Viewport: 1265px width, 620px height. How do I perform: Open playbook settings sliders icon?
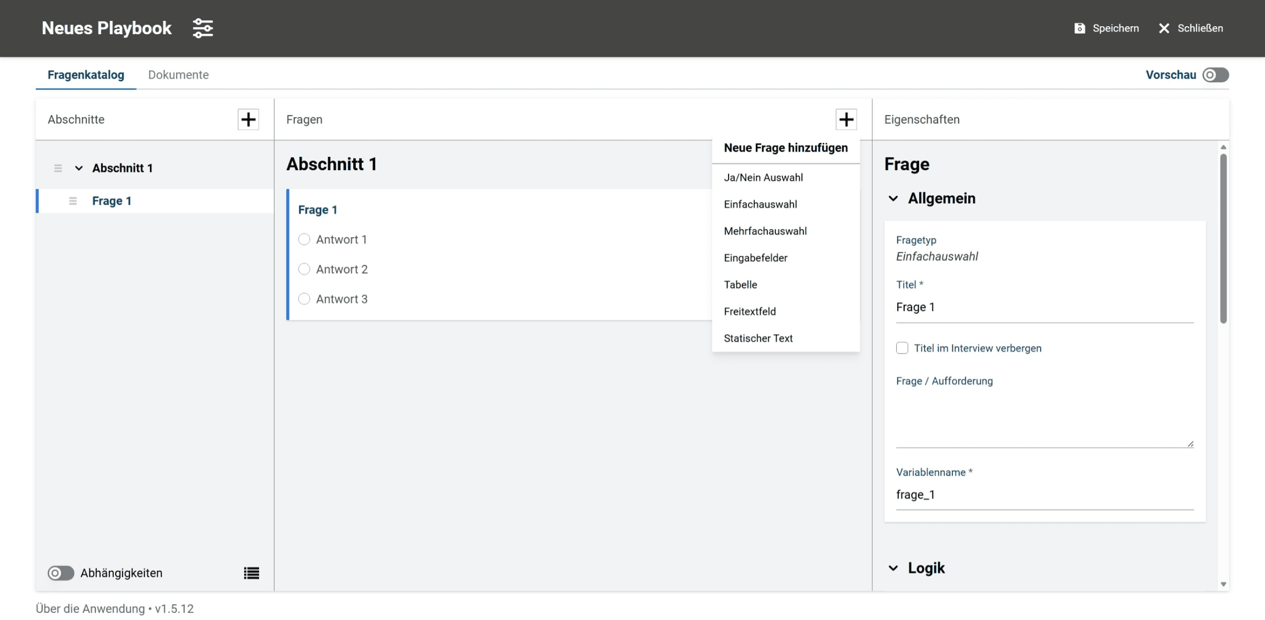click(203, 28)
